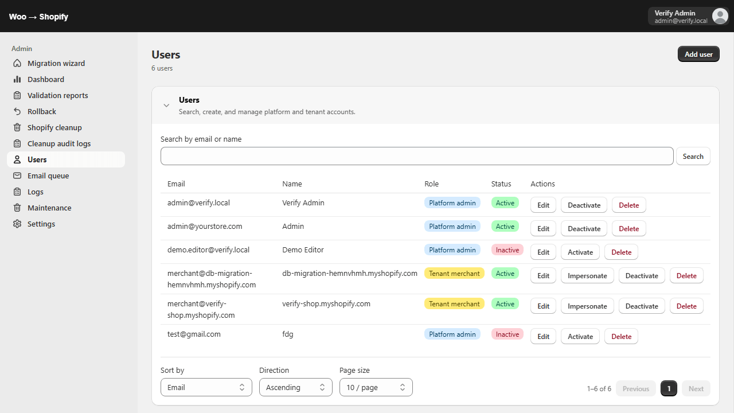This screenshot has height=413, width=734.
Task: Click the Migration wizard home icon
Action: click(17, 63)
